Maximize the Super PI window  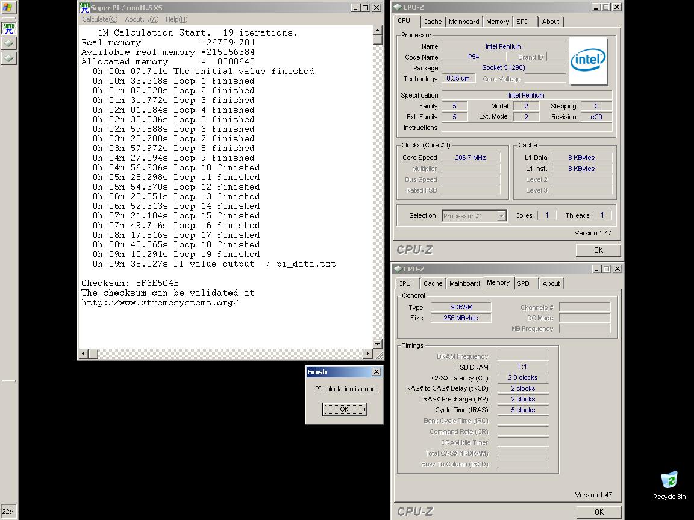(x=366, y=7)
